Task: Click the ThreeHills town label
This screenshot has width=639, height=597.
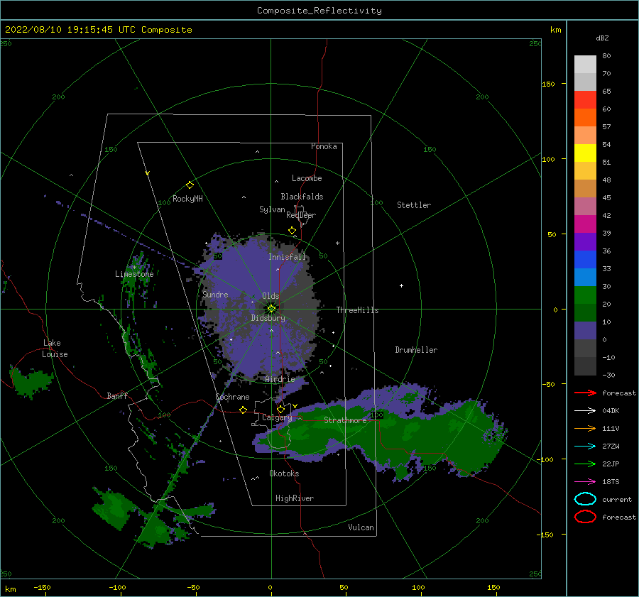Action: [357, 310]
